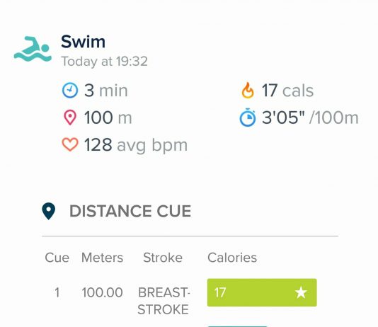This screenshot has width=378, height=327.
Task: Tap the teal swimmer activity icon
Action: tap(33, 49)
